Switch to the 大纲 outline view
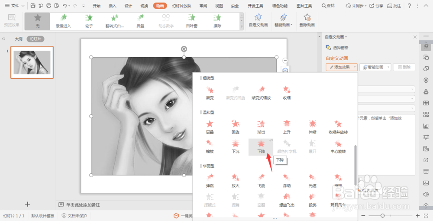The width and height of the screenshot is (433, 221). click(18, 39)
